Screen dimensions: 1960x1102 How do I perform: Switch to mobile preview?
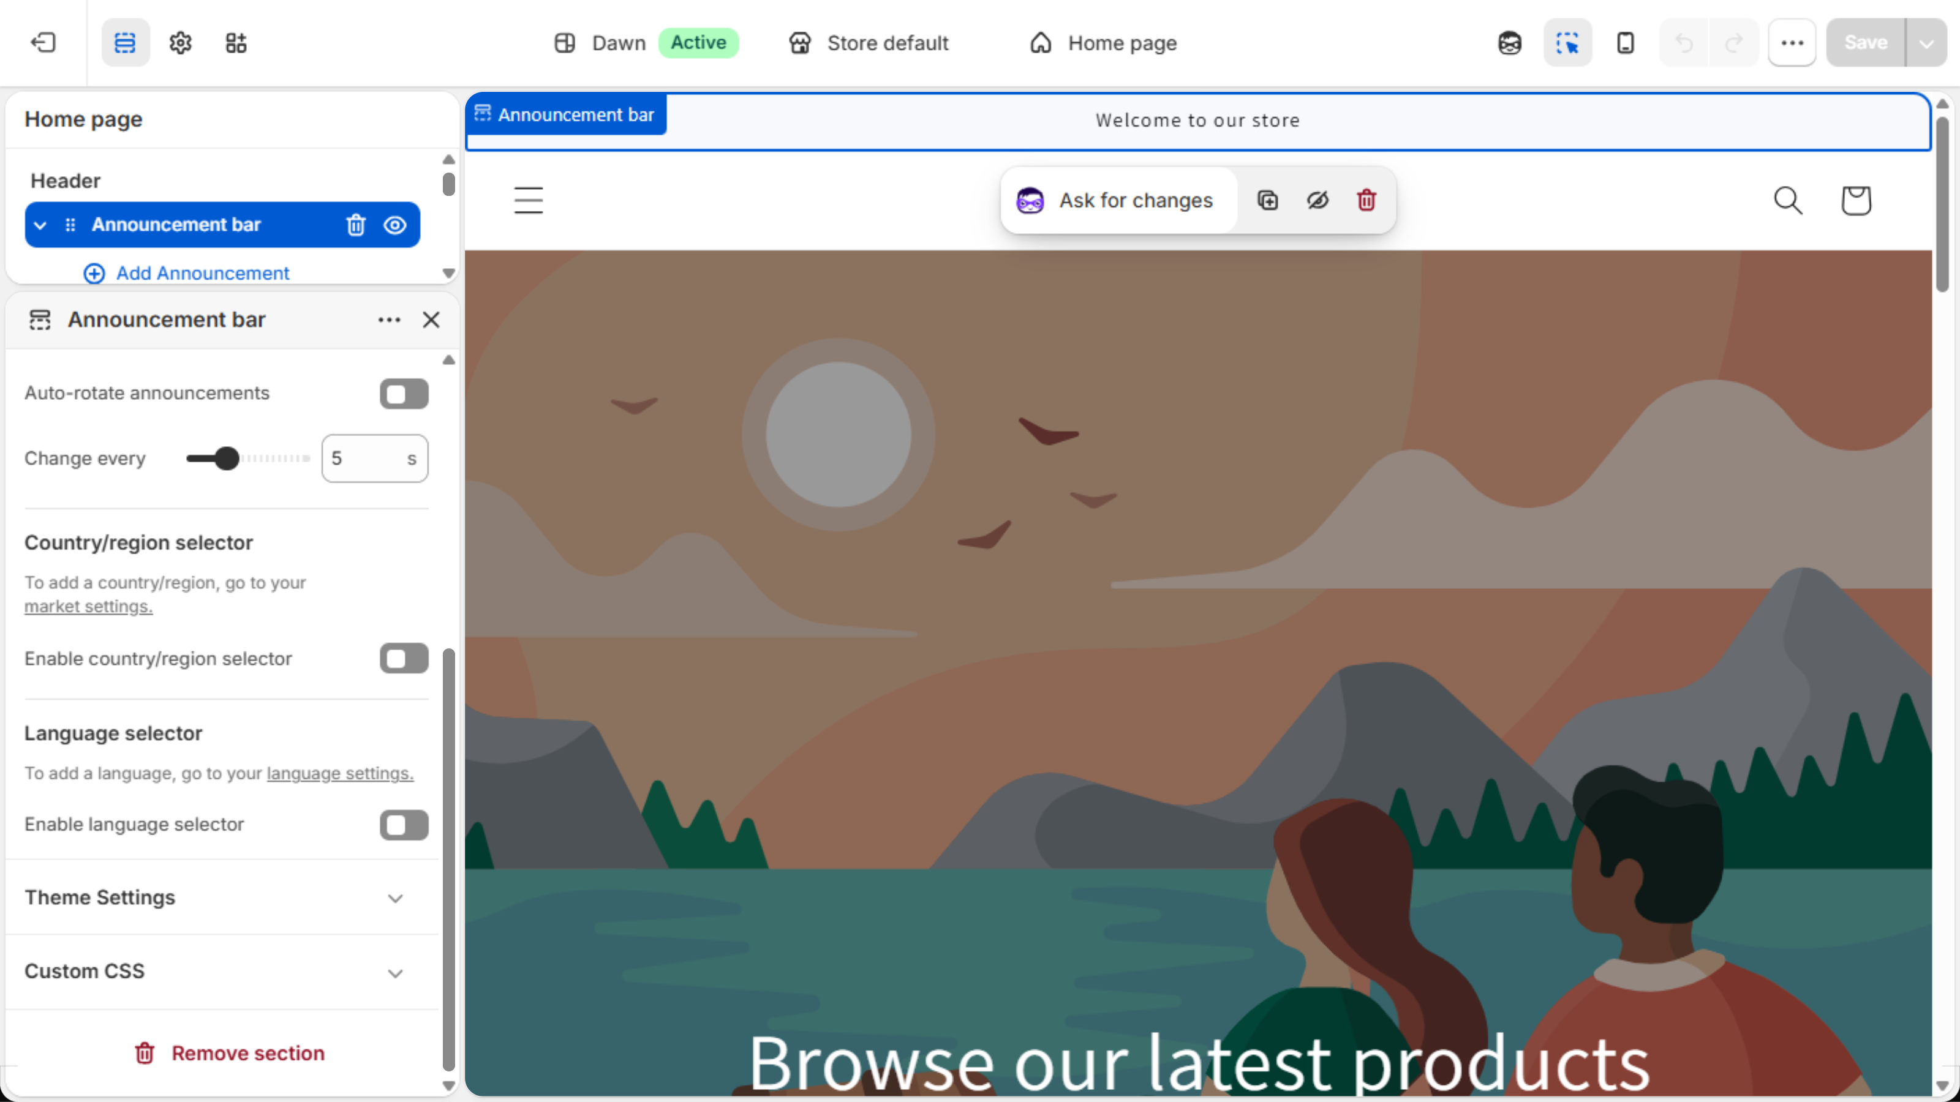point(1625,43)
